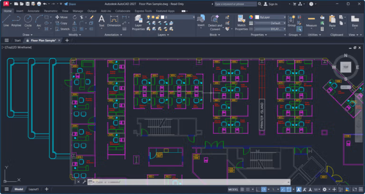
Task: Click the Table icon in Annotation panel
Action: pos(125,29)
